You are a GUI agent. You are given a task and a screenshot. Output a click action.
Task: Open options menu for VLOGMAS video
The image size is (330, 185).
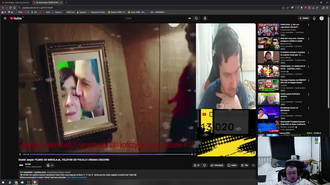308,53
